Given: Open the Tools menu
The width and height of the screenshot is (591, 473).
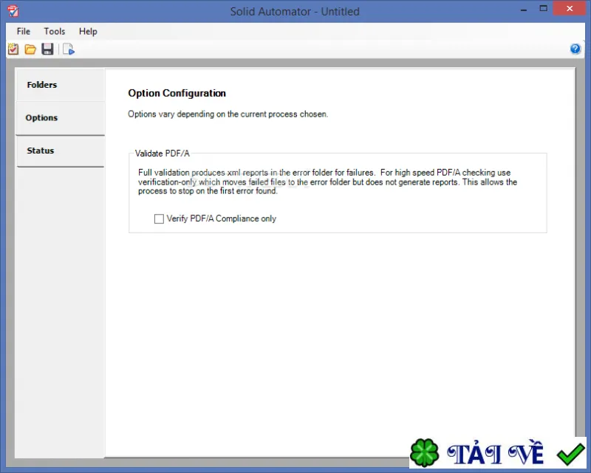Looking at the screenshot, I should point(54,31).
